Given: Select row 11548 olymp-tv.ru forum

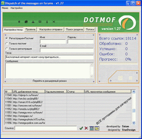Looking at the screenshot, I should (68, 95).
